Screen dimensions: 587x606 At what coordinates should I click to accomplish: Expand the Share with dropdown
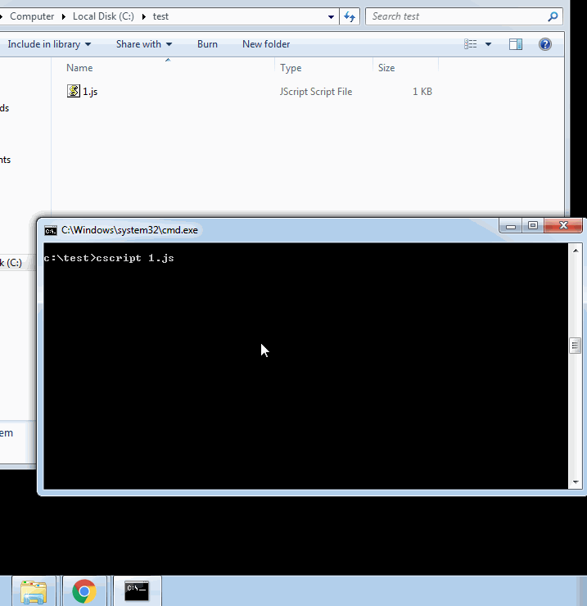click(144, 44)
